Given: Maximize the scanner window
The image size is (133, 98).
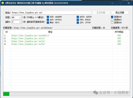Looking at the screenshot, I should [120, 3].
